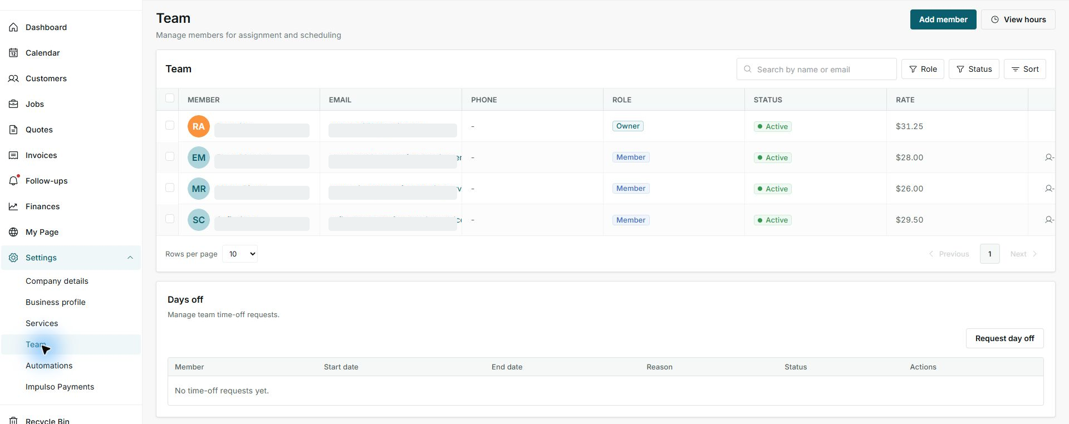Check the SC member row checkbox
1069x424 pixels.
(170, 219)
